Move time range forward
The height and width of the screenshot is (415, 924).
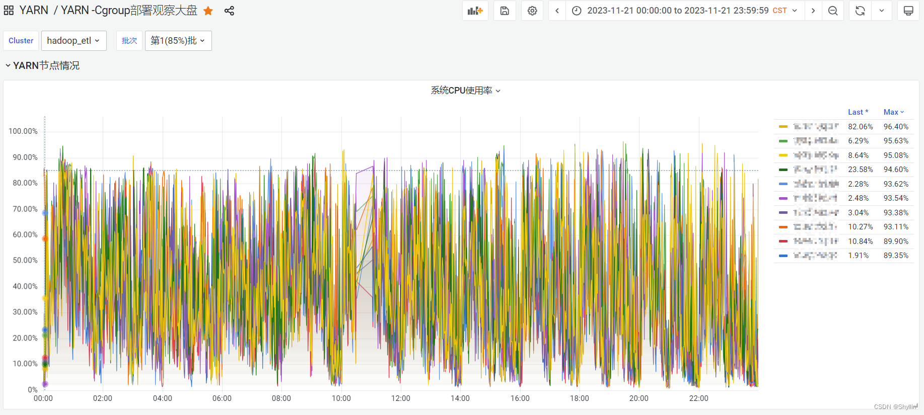[x=813, y=11]
